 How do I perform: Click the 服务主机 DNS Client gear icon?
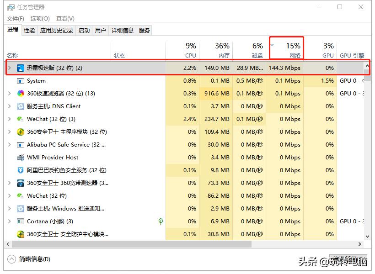[x=20, y=106]
